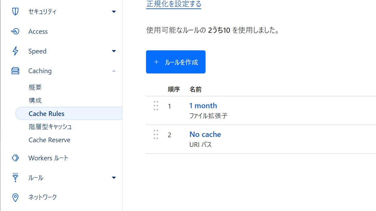Click the Caching storage icon
This screenshot has height=211, width=376.
pyautogui.click(x=15, y=71)
